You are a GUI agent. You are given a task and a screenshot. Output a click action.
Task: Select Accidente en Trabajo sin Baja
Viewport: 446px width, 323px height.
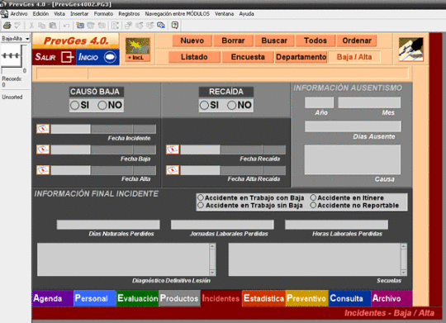[201, 205]
